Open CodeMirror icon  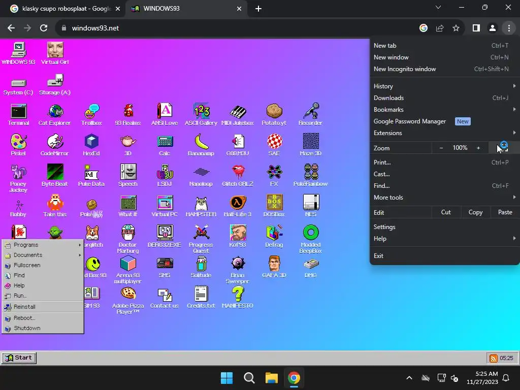[55, 145]
